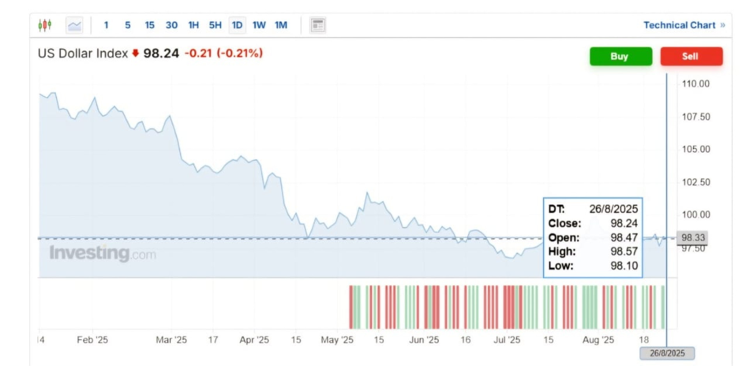Switch to candlestick chart type icon
This screenshot has width=749, height=366.
click(x=45, y=25)
